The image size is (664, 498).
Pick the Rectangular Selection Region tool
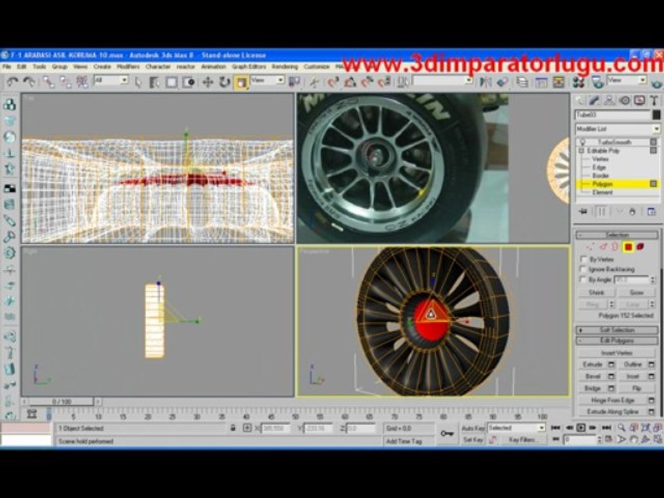(172, 82)
